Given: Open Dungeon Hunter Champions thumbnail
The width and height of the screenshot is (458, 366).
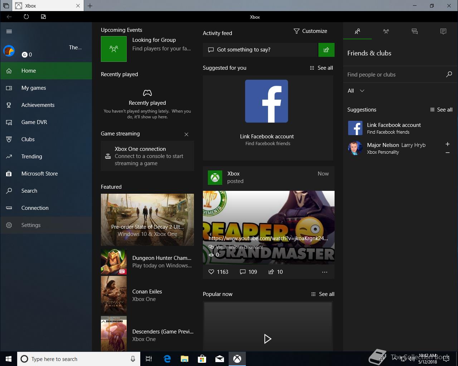Looking at the screenshot, I should 114,262.
